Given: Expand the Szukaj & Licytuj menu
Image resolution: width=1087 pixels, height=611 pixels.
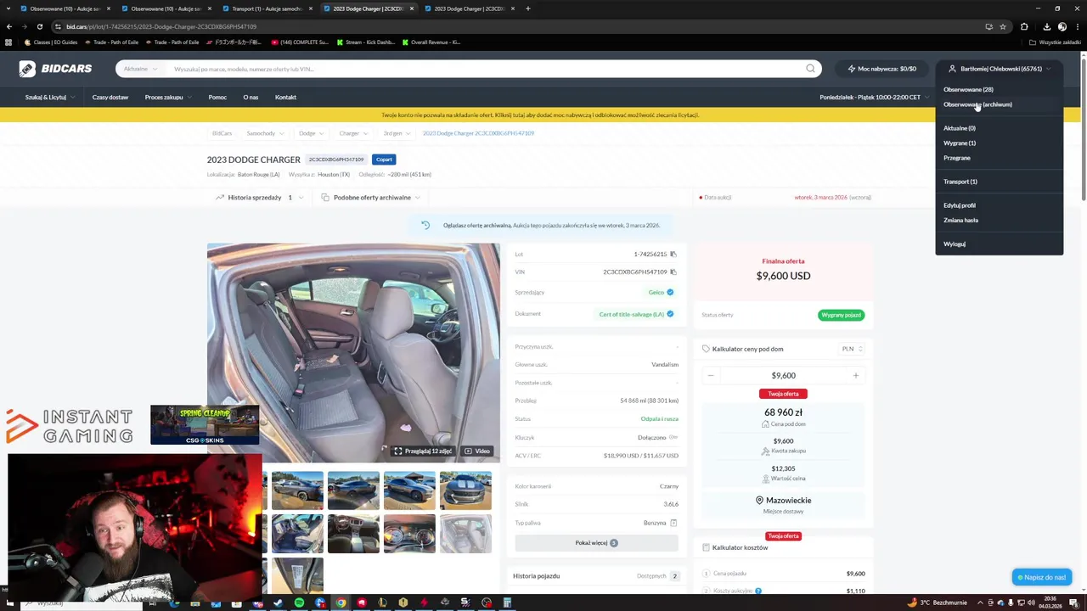Looking at the screenshot, I should click(49, 97).
